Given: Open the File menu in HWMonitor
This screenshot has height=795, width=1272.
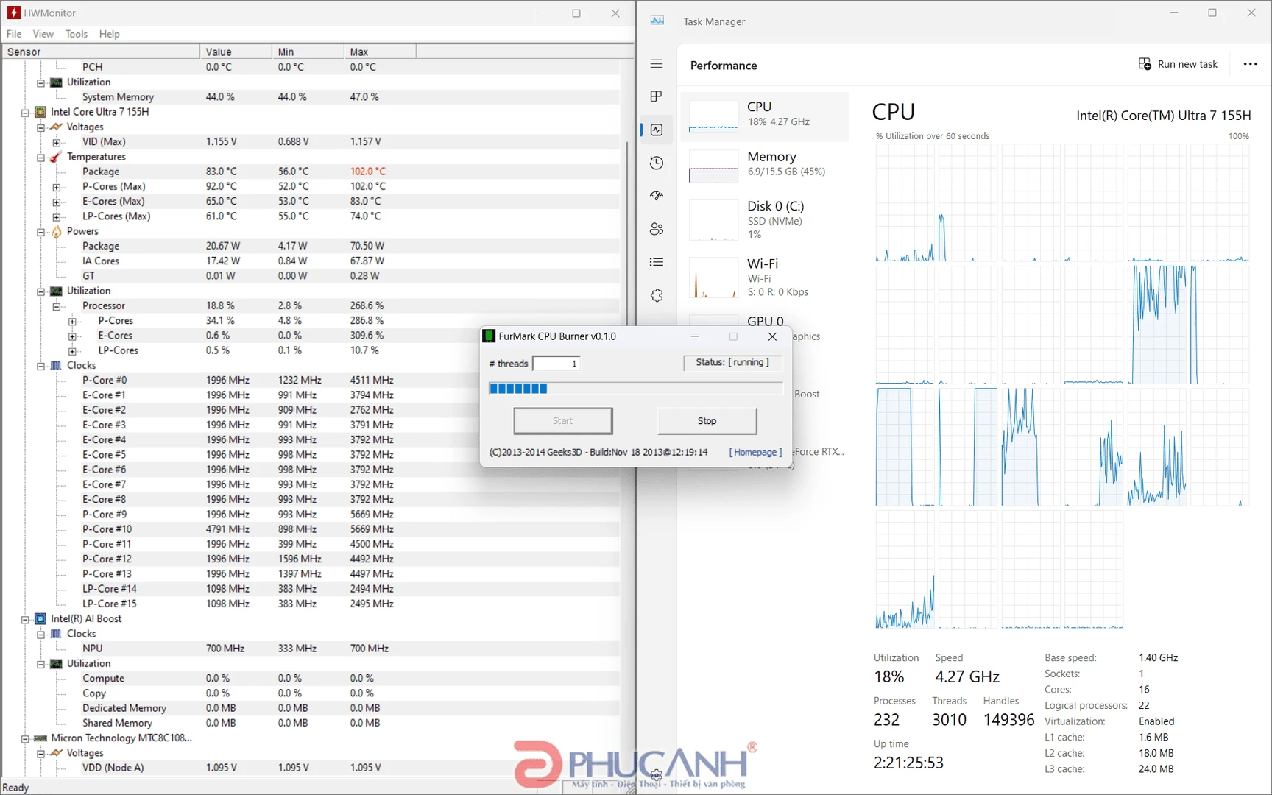Looking at the screenshot, I should (x=14, y=34).
